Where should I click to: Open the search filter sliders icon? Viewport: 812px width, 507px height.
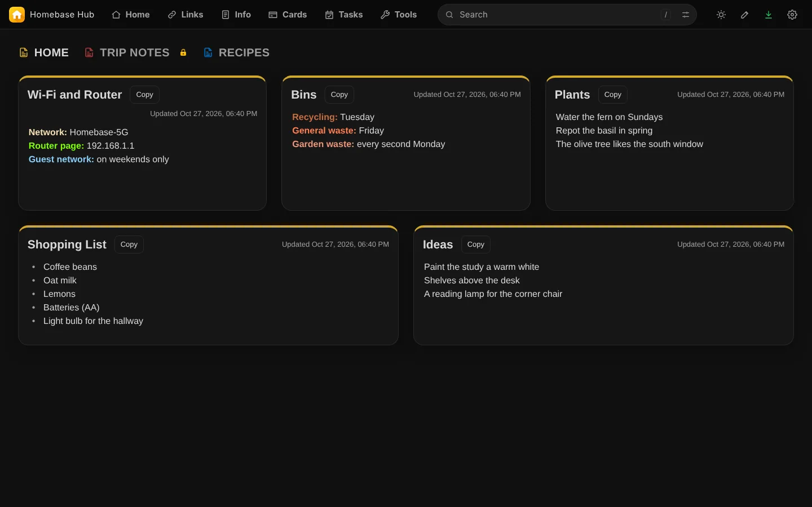(686, 15)
